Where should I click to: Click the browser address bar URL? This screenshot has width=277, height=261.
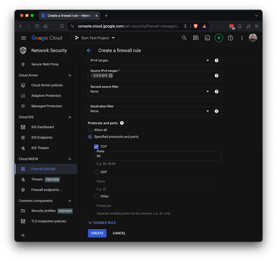pos(129,26)
